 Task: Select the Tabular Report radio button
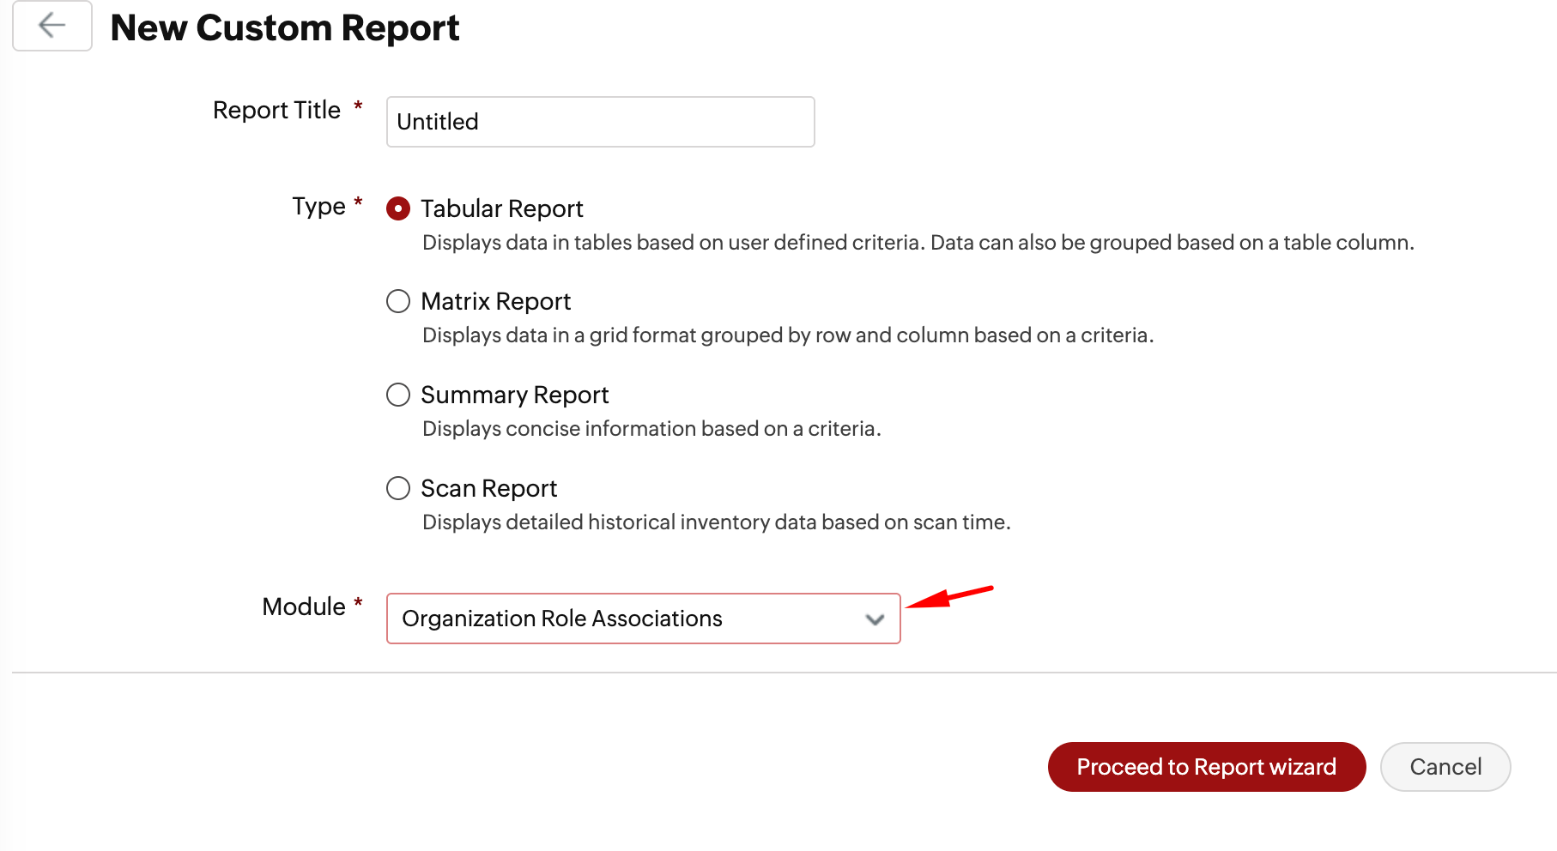398,208
